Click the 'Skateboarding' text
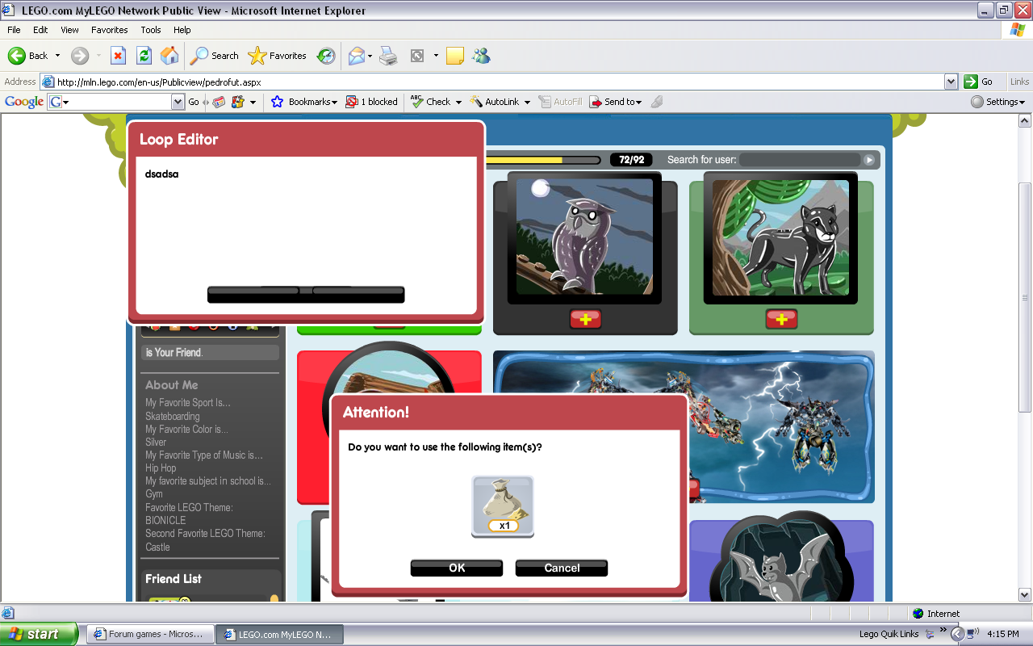Screen dimensions: 1033x646 coord(172,416)
